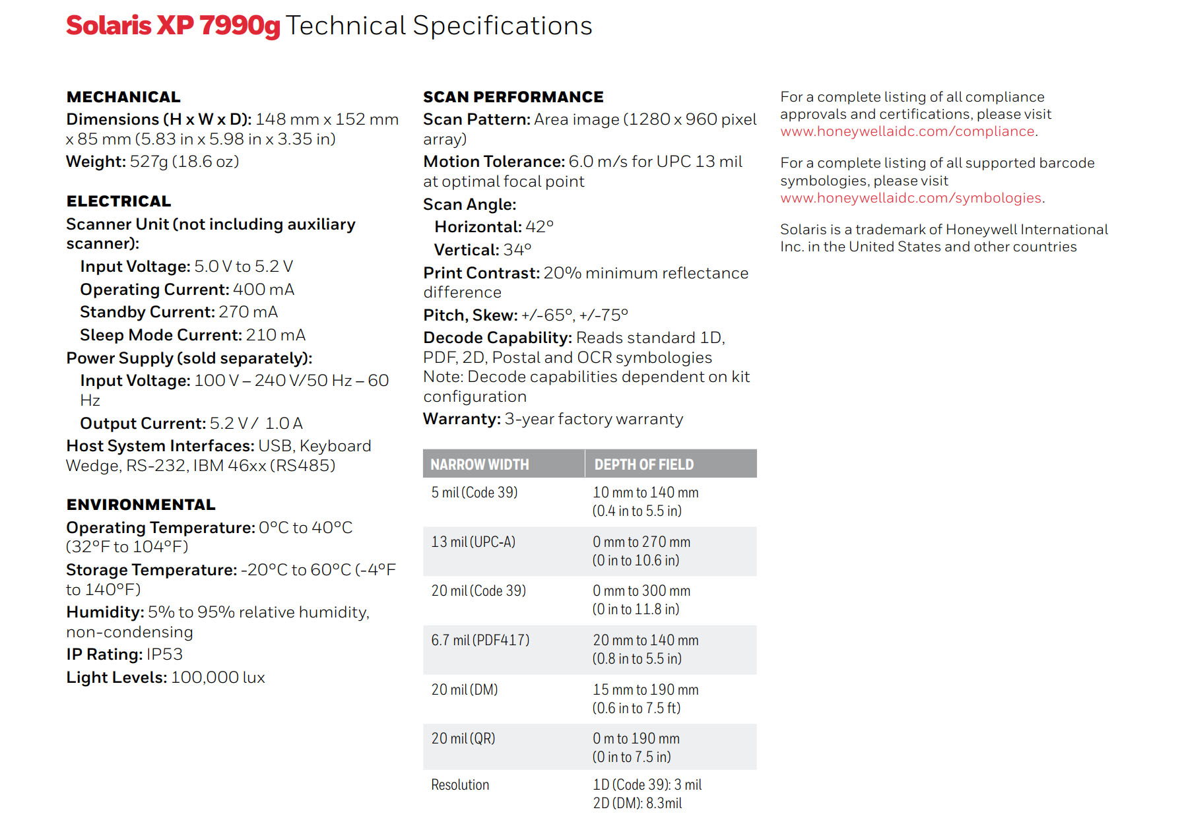1182x822 pixels.
Task: Click the MECHANICAL section heading
Action: coord(123,97)
